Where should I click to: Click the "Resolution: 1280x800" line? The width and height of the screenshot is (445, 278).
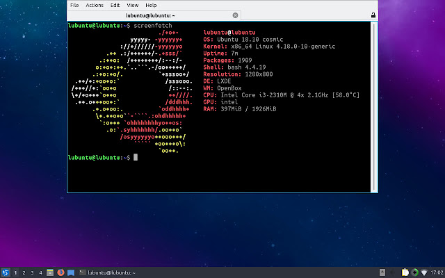point(238,74)
